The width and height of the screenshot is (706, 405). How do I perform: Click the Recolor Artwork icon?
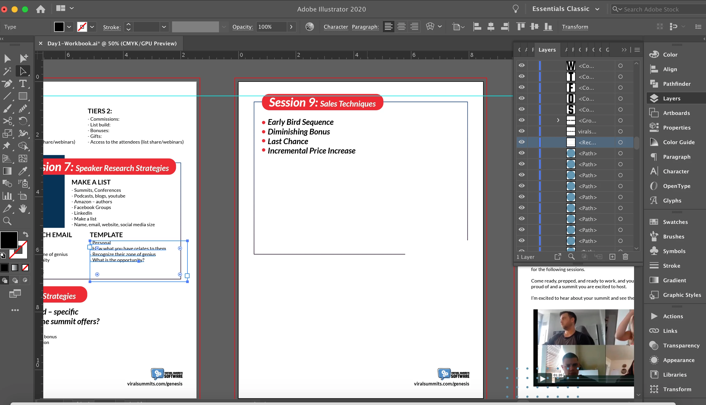click(309, 27)
